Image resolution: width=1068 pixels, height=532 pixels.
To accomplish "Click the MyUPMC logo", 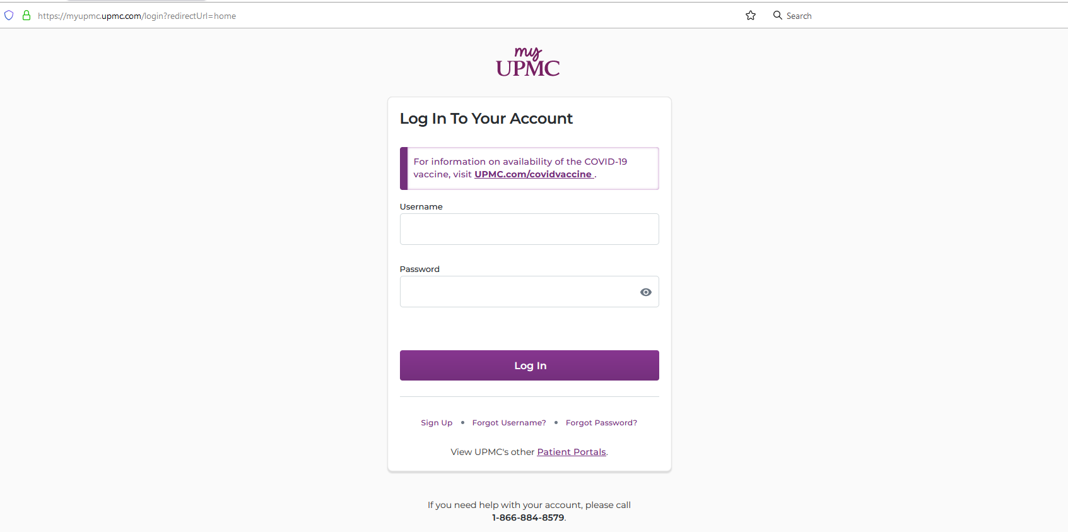I will click(x=528, y=61).
